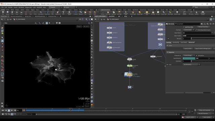Open the Render menu
Image resolution: width=215 pixels, height=121 pixels.
(10, 7)
